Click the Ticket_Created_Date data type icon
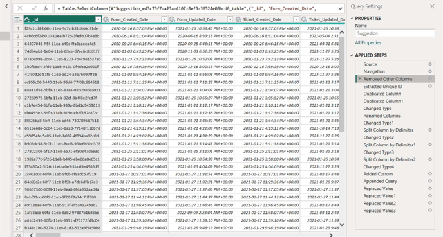The image size is (443, 237). (238, 19)
